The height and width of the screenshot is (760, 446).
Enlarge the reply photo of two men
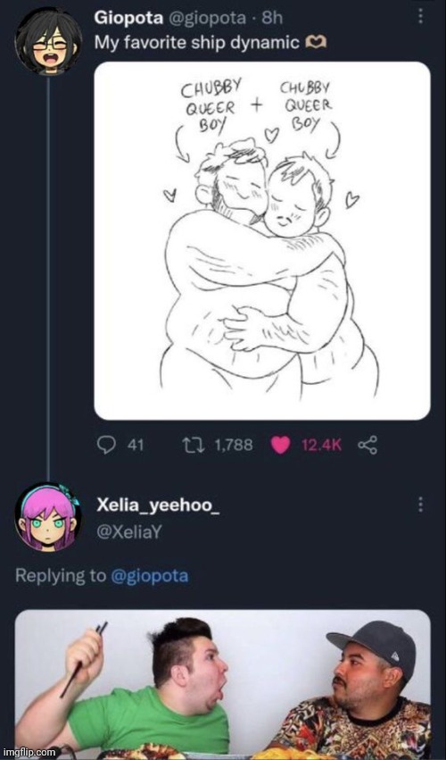click(223, 684)
